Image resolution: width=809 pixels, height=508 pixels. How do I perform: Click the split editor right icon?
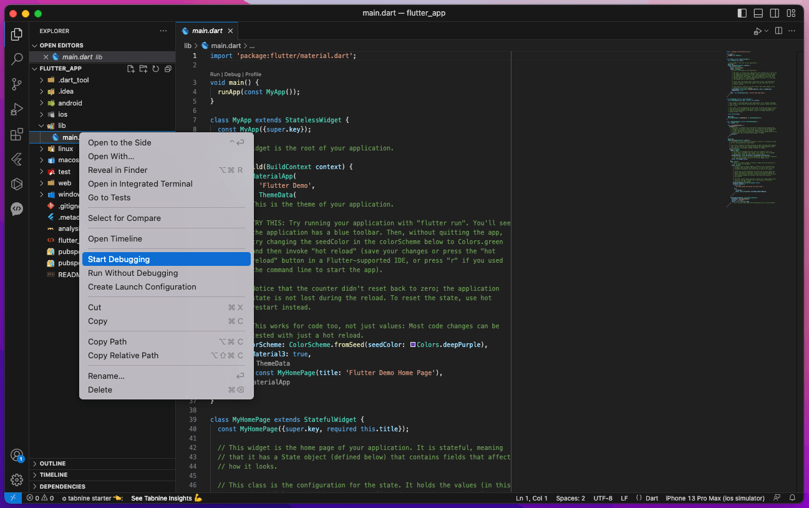coord(778,31)
